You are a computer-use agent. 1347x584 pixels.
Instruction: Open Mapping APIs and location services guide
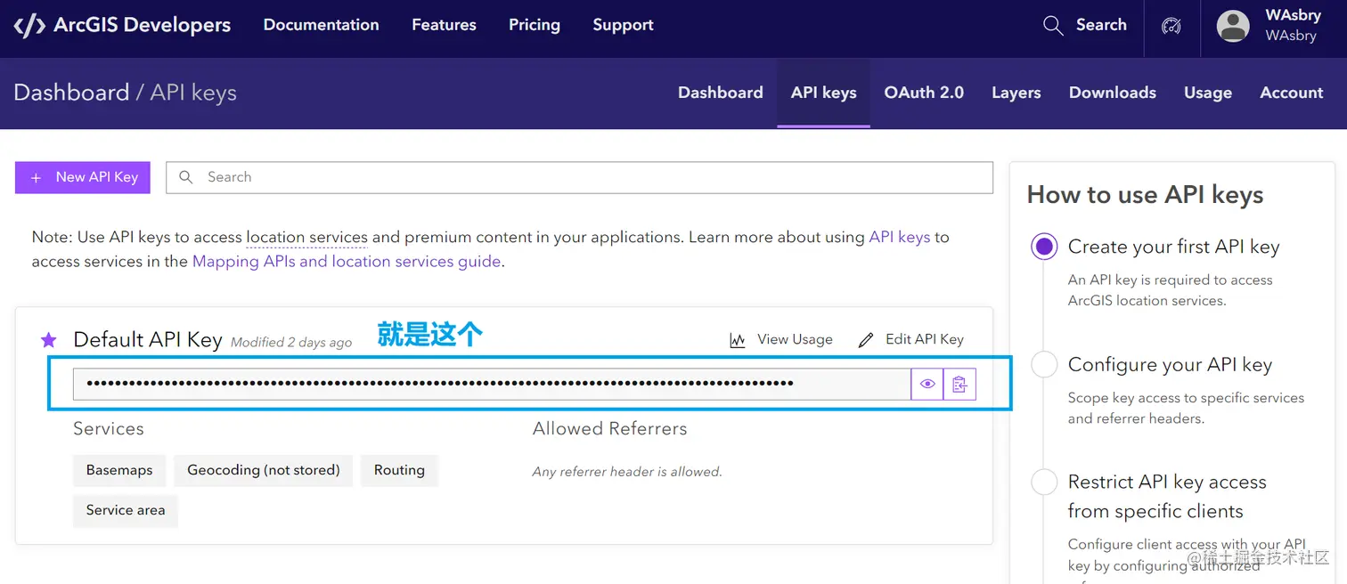tap(347, 262)
